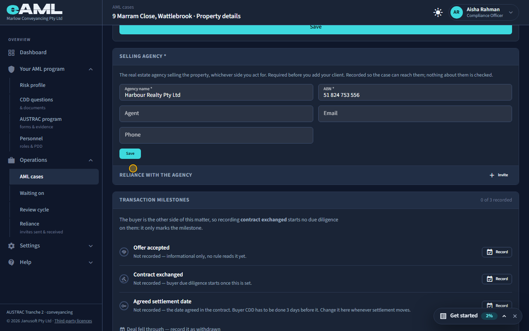
Task: Click the AML cases breadcrumb
Action: [x=123, y=7]
